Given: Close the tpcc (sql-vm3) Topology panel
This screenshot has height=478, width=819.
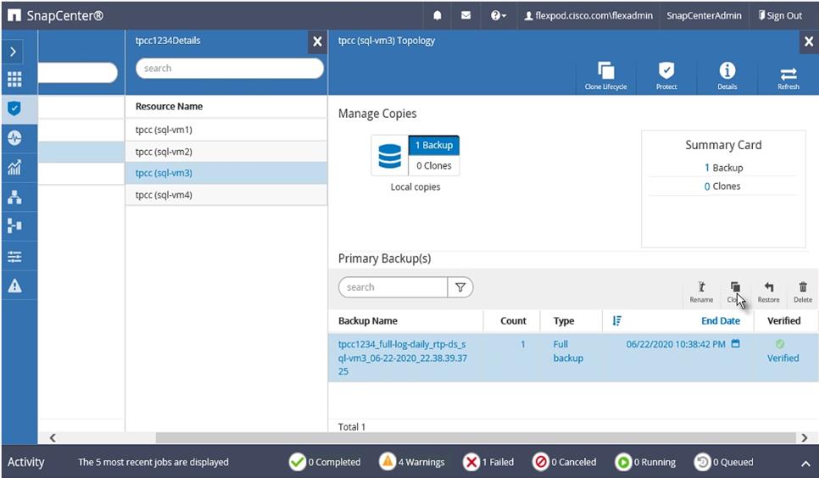Looking at the screenshot, I should (x=809, y=42).
